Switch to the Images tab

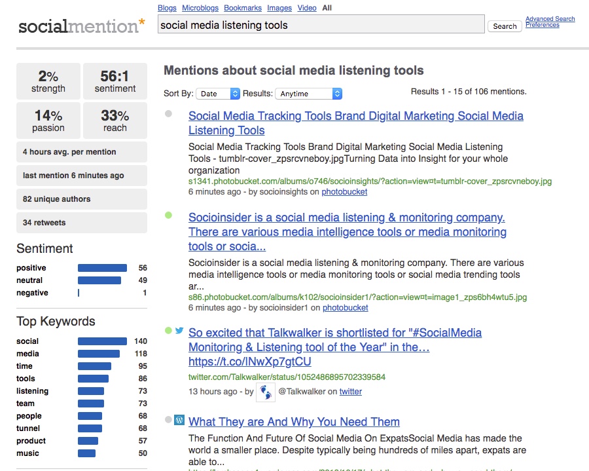(279, 8)
